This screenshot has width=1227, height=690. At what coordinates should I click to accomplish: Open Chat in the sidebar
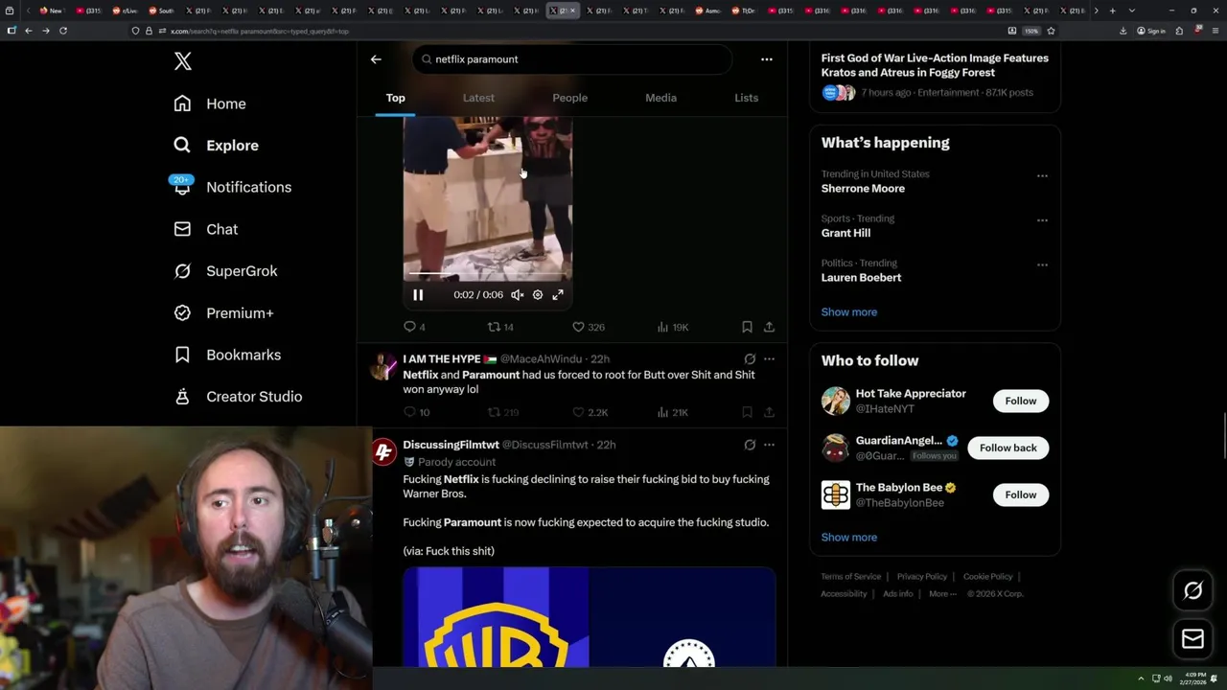point(206,229)
